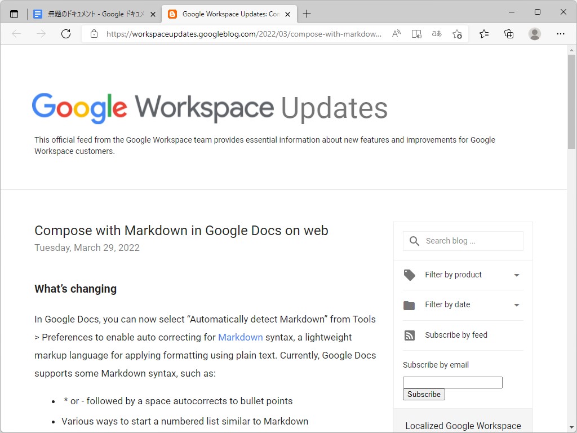Reload the current page
577x433 pixels.
click(66, 34)
